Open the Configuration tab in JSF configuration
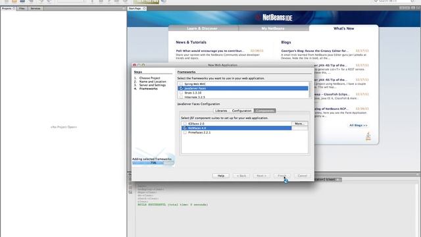Screen dimensions: 421x237 pyautogui.click(x=241, y=111)
